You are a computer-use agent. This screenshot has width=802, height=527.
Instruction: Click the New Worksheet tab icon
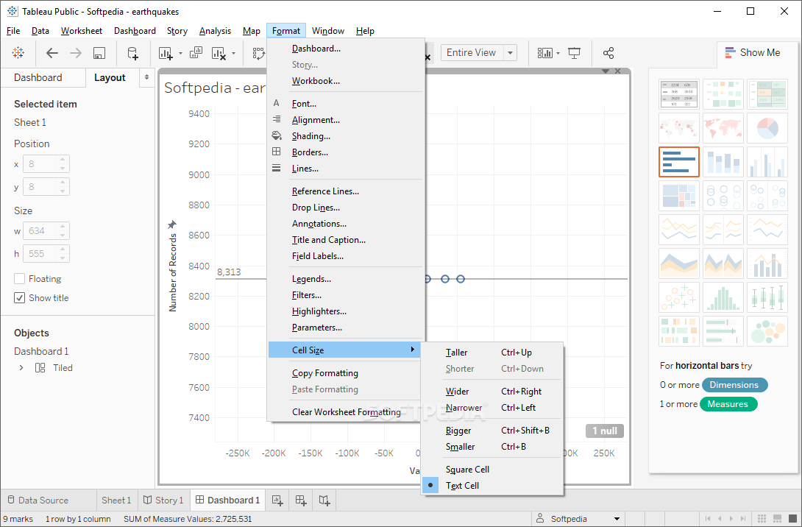(277, 501)
